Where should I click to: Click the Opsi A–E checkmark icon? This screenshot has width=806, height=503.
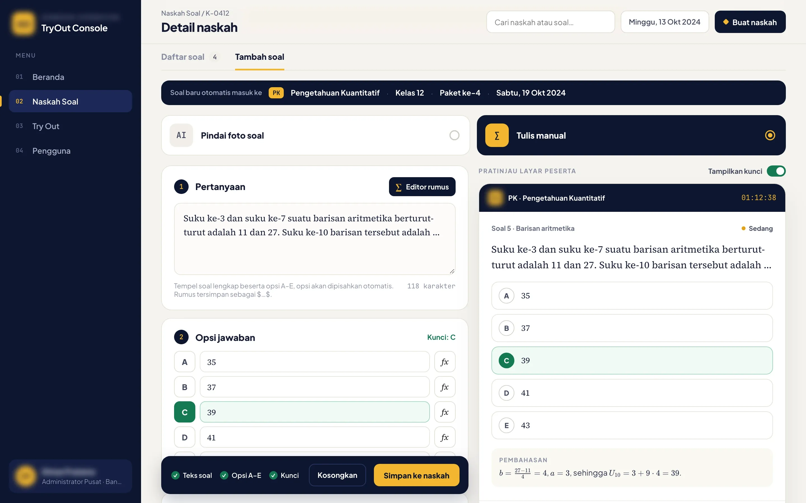coord(224,475)
